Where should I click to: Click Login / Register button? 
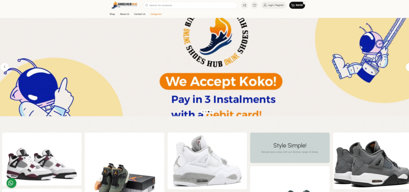tap(274, 5)
